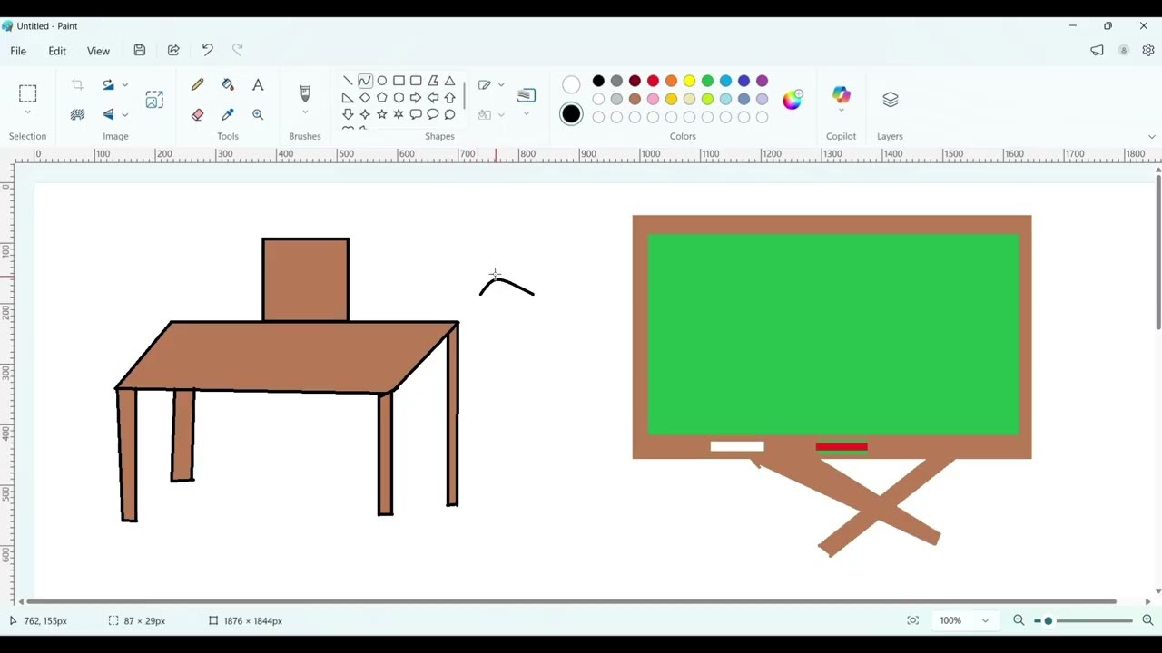Viewport: 1162px width, 653px height.
Task: Expand the Selection options dropdown
Action: (x=27, y=112)
